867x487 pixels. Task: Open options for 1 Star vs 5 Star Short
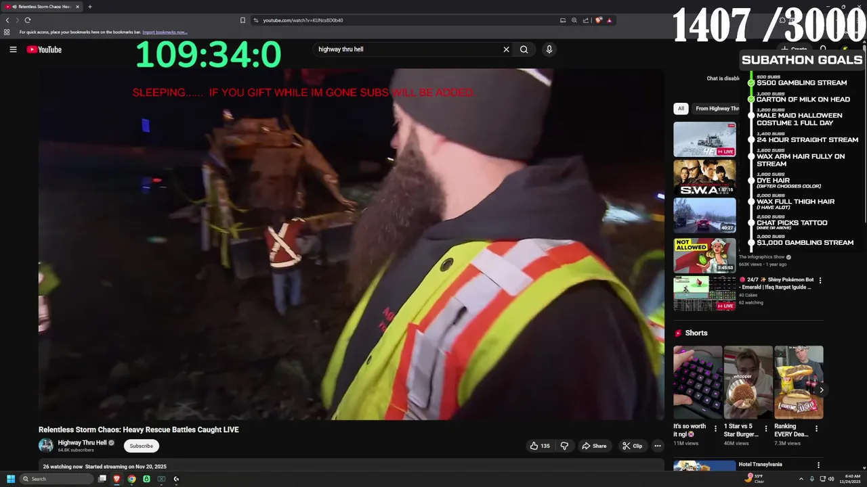(766, 429)
